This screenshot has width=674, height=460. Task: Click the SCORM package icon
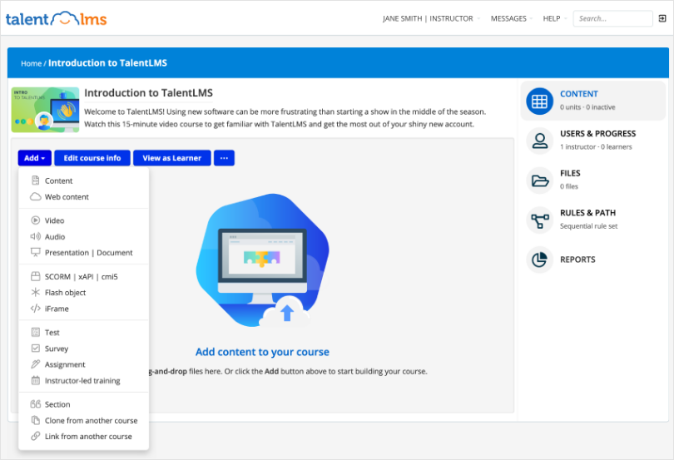pos(36,276)
